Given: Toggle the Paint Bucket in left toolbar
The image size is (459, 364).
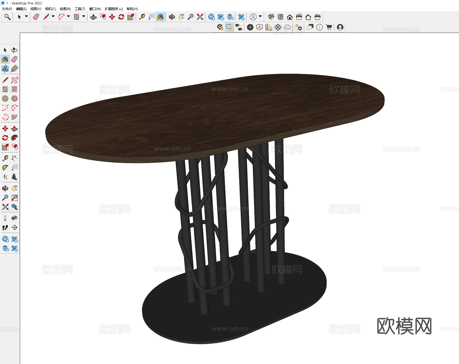Looking at the screenshot, I should [5, 59].
